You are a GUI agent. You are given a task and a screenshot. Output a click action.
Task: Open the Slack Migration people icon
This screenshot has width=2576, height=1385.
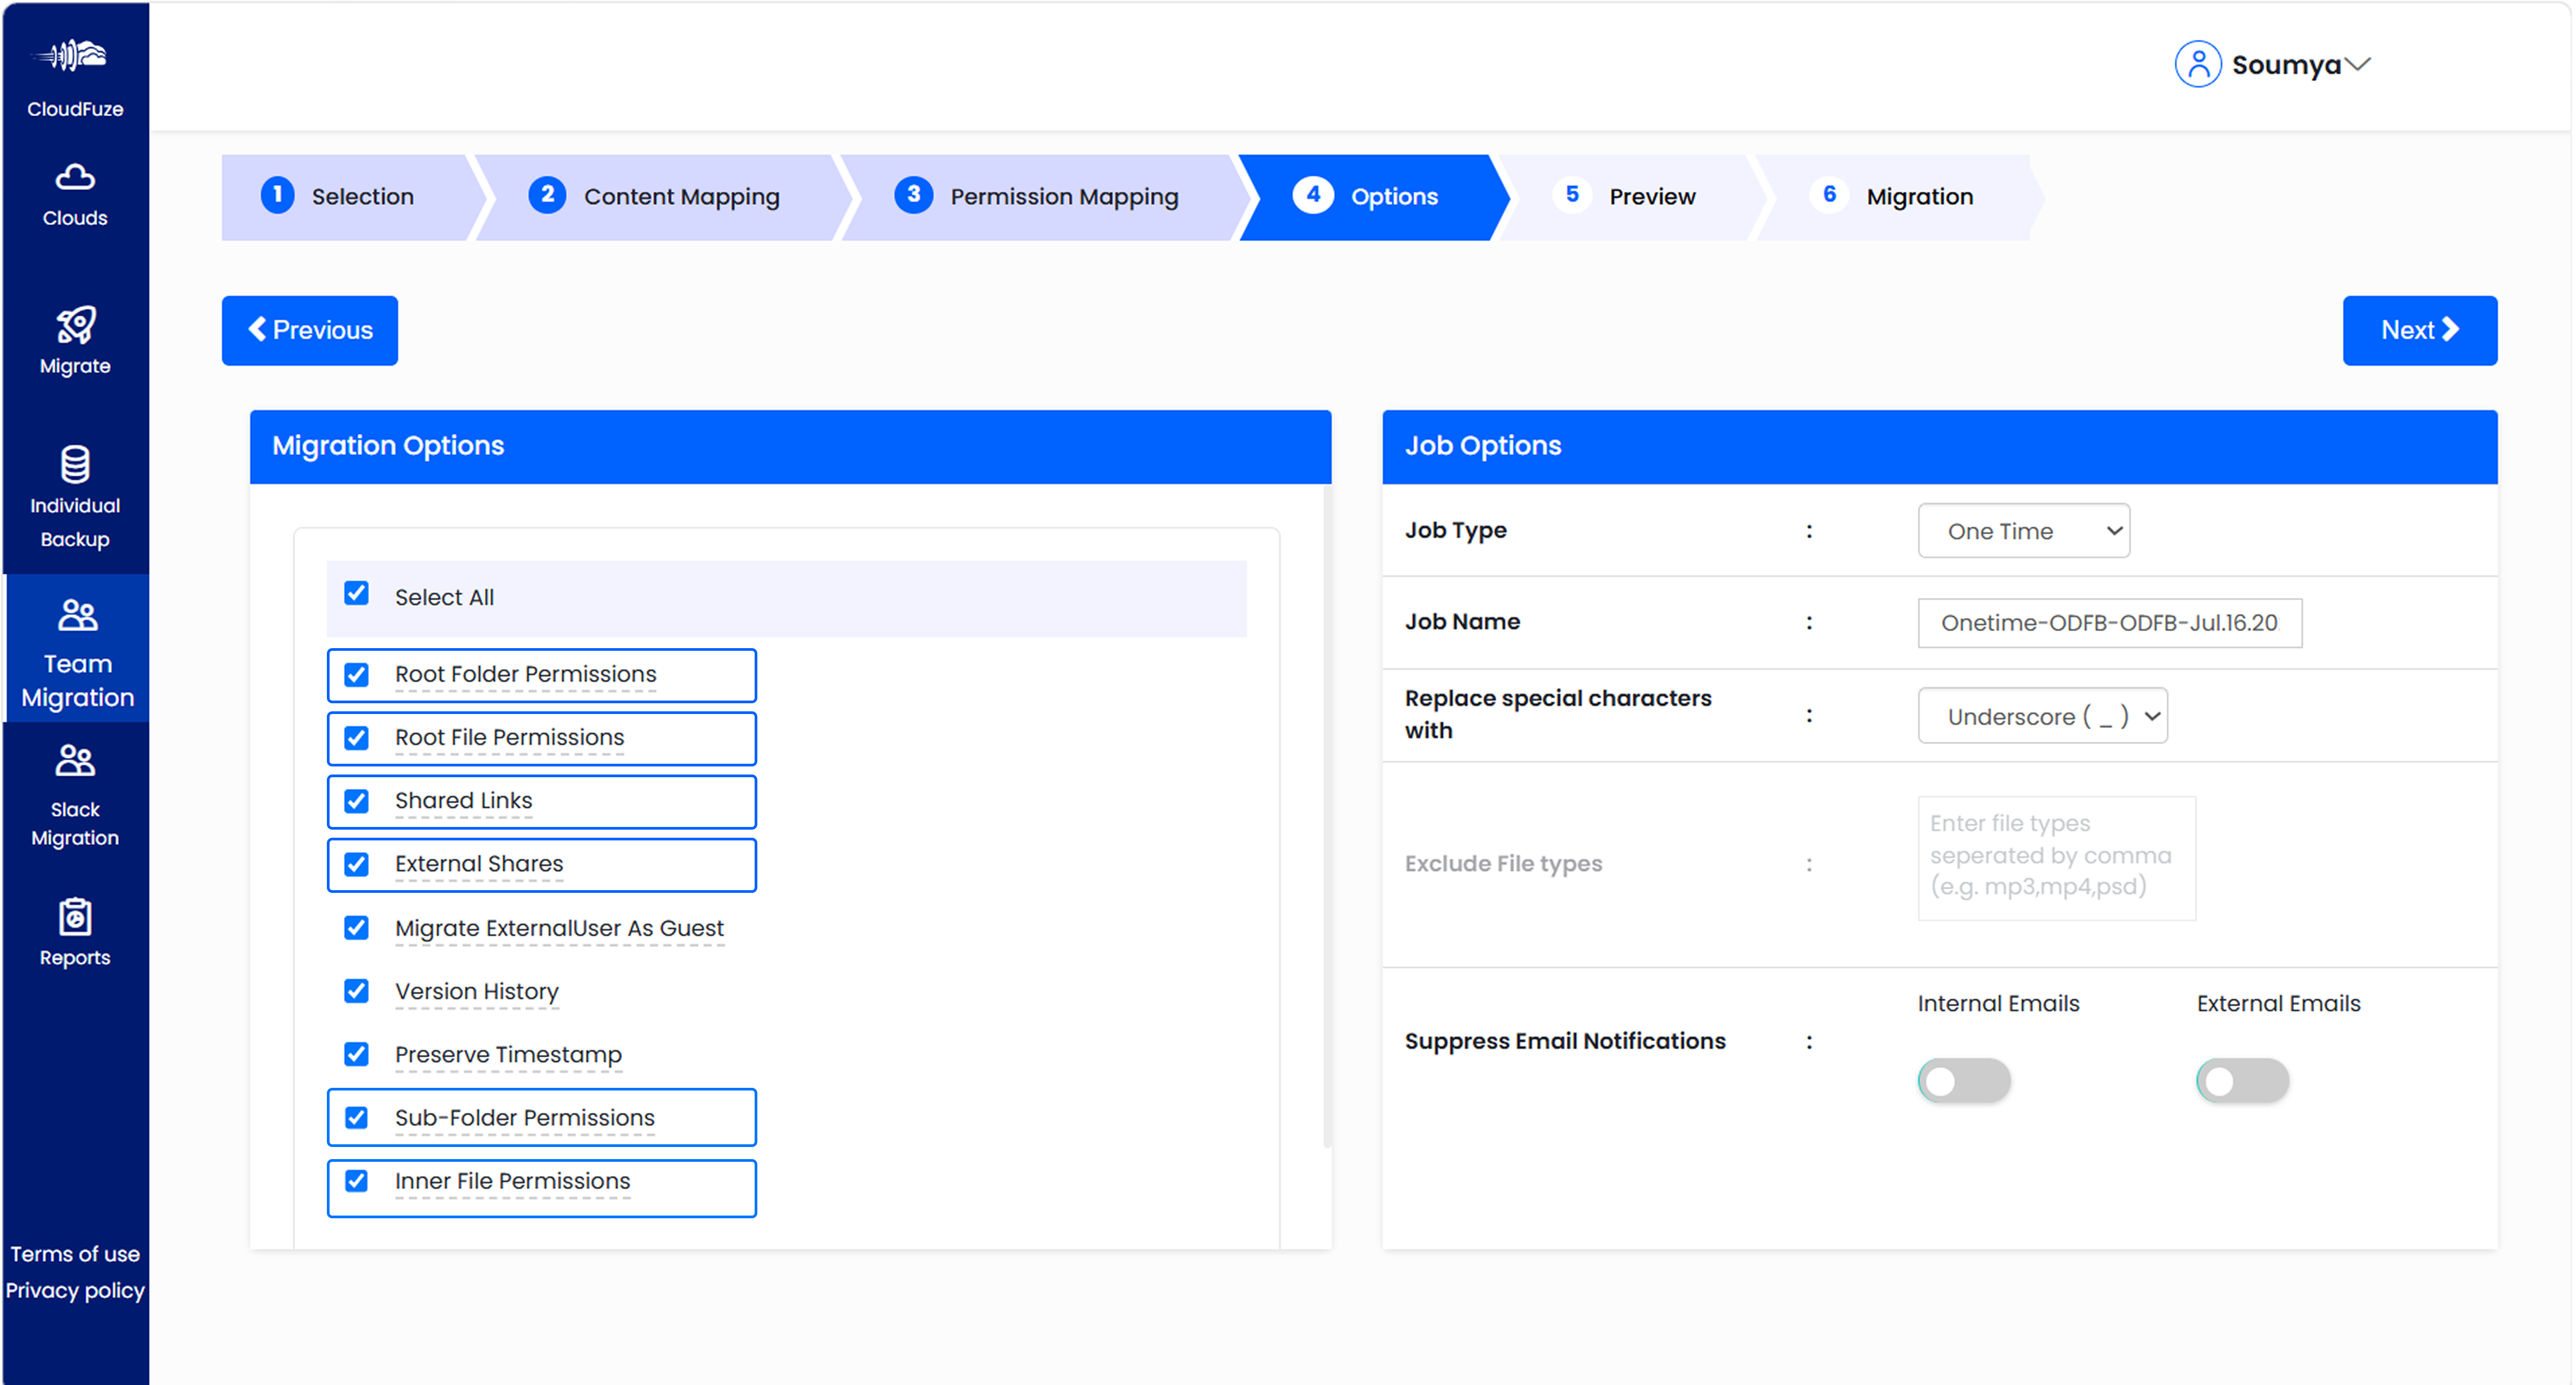(x=75, y=761)
